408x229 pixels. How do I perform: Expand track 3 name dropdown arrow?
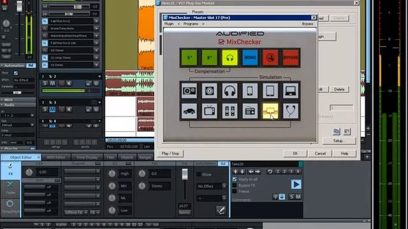(99, 102)
